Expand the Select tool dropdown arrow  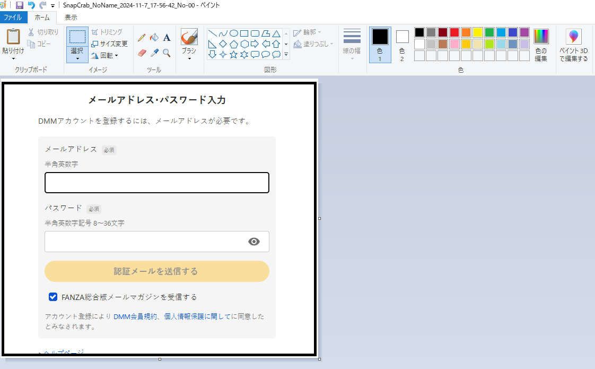(77, 58)
